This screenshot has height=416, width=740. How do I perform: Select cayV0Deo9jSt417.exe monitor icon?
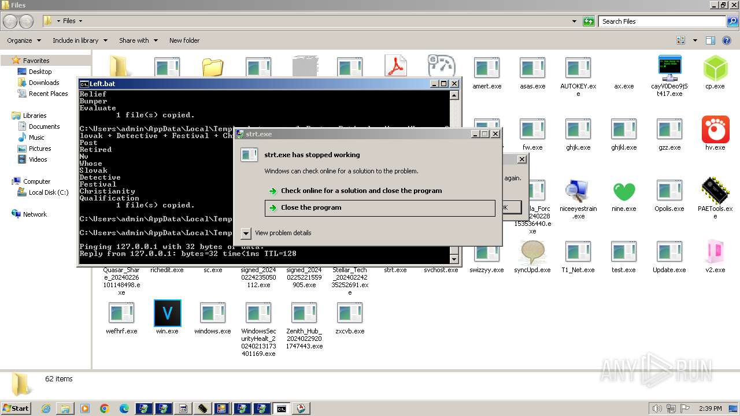669,68
